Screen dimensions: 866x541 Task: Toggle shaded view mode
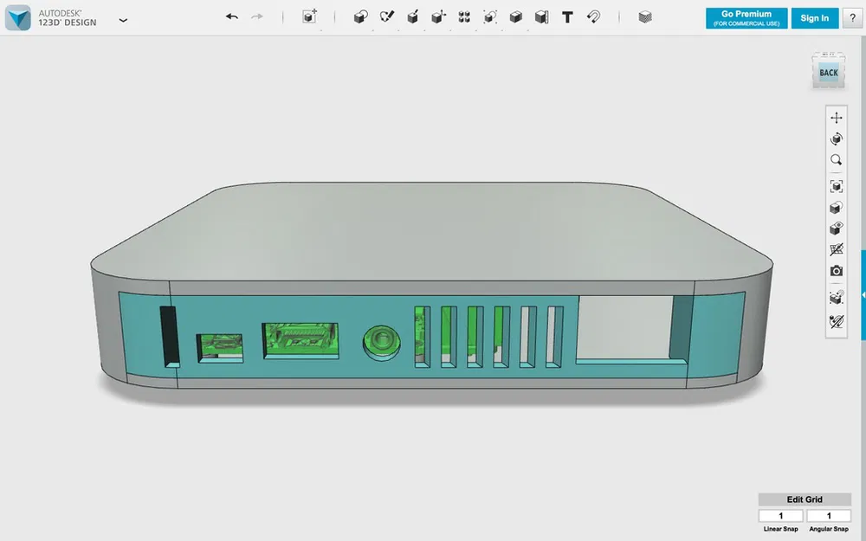tap(836, 206)
